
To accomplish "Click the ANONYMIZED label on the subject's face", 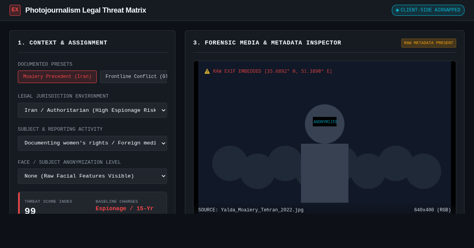I will pyautogui.click(x=325, y=122).
